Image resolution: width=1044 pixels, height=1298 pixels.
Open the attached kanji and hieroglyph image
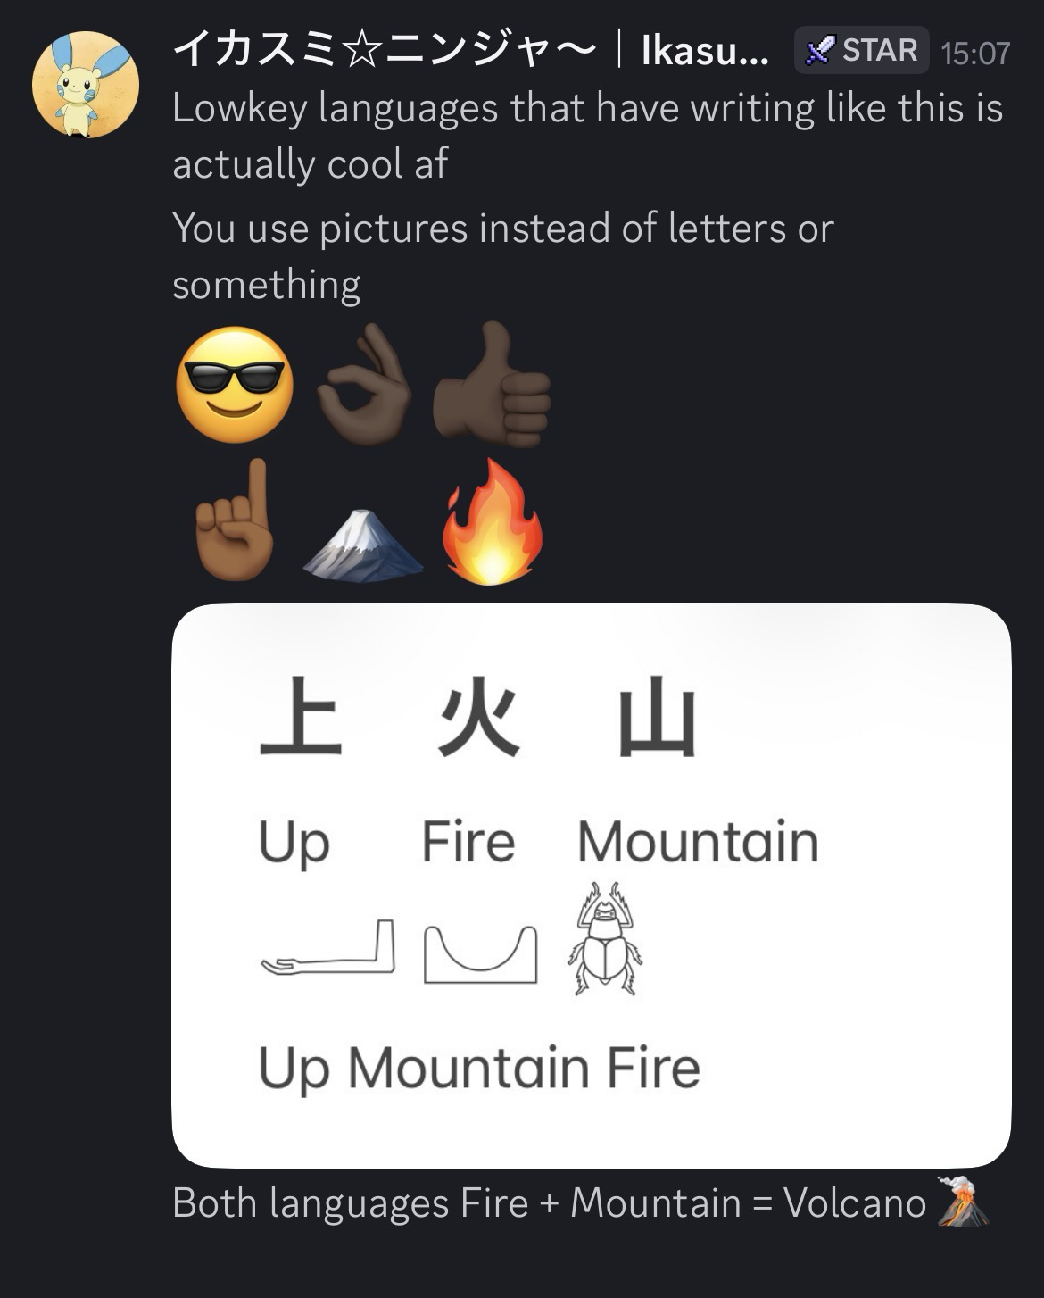(x=592, y=886)
